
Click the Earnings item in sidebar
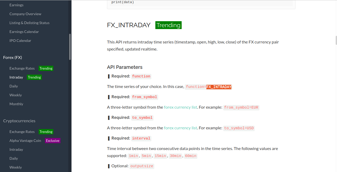click(x=16, y=5)
